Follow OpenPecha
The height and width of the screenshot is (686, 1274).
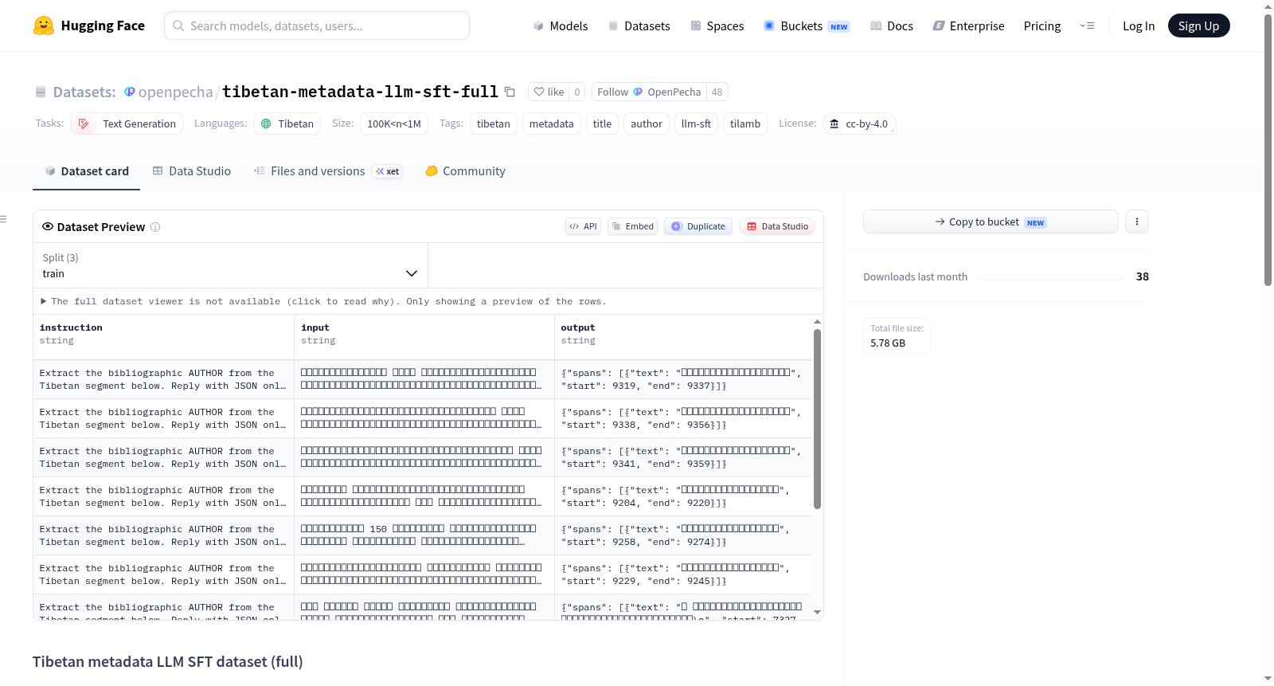(x=649, y=92)
